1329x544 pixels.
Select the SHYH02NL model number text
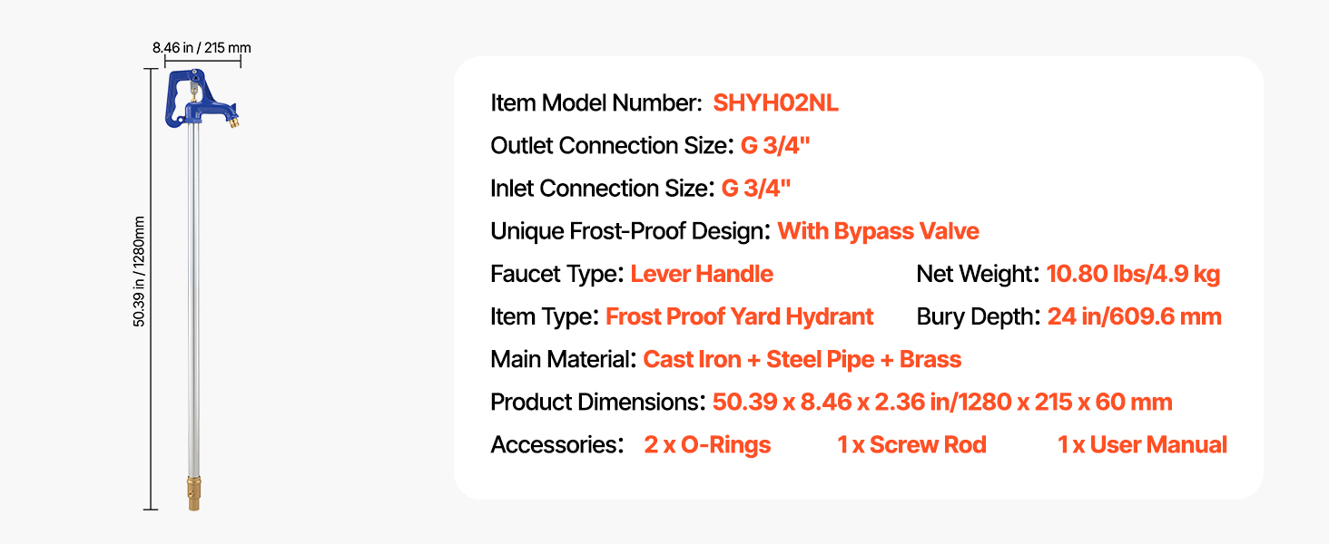775,103
